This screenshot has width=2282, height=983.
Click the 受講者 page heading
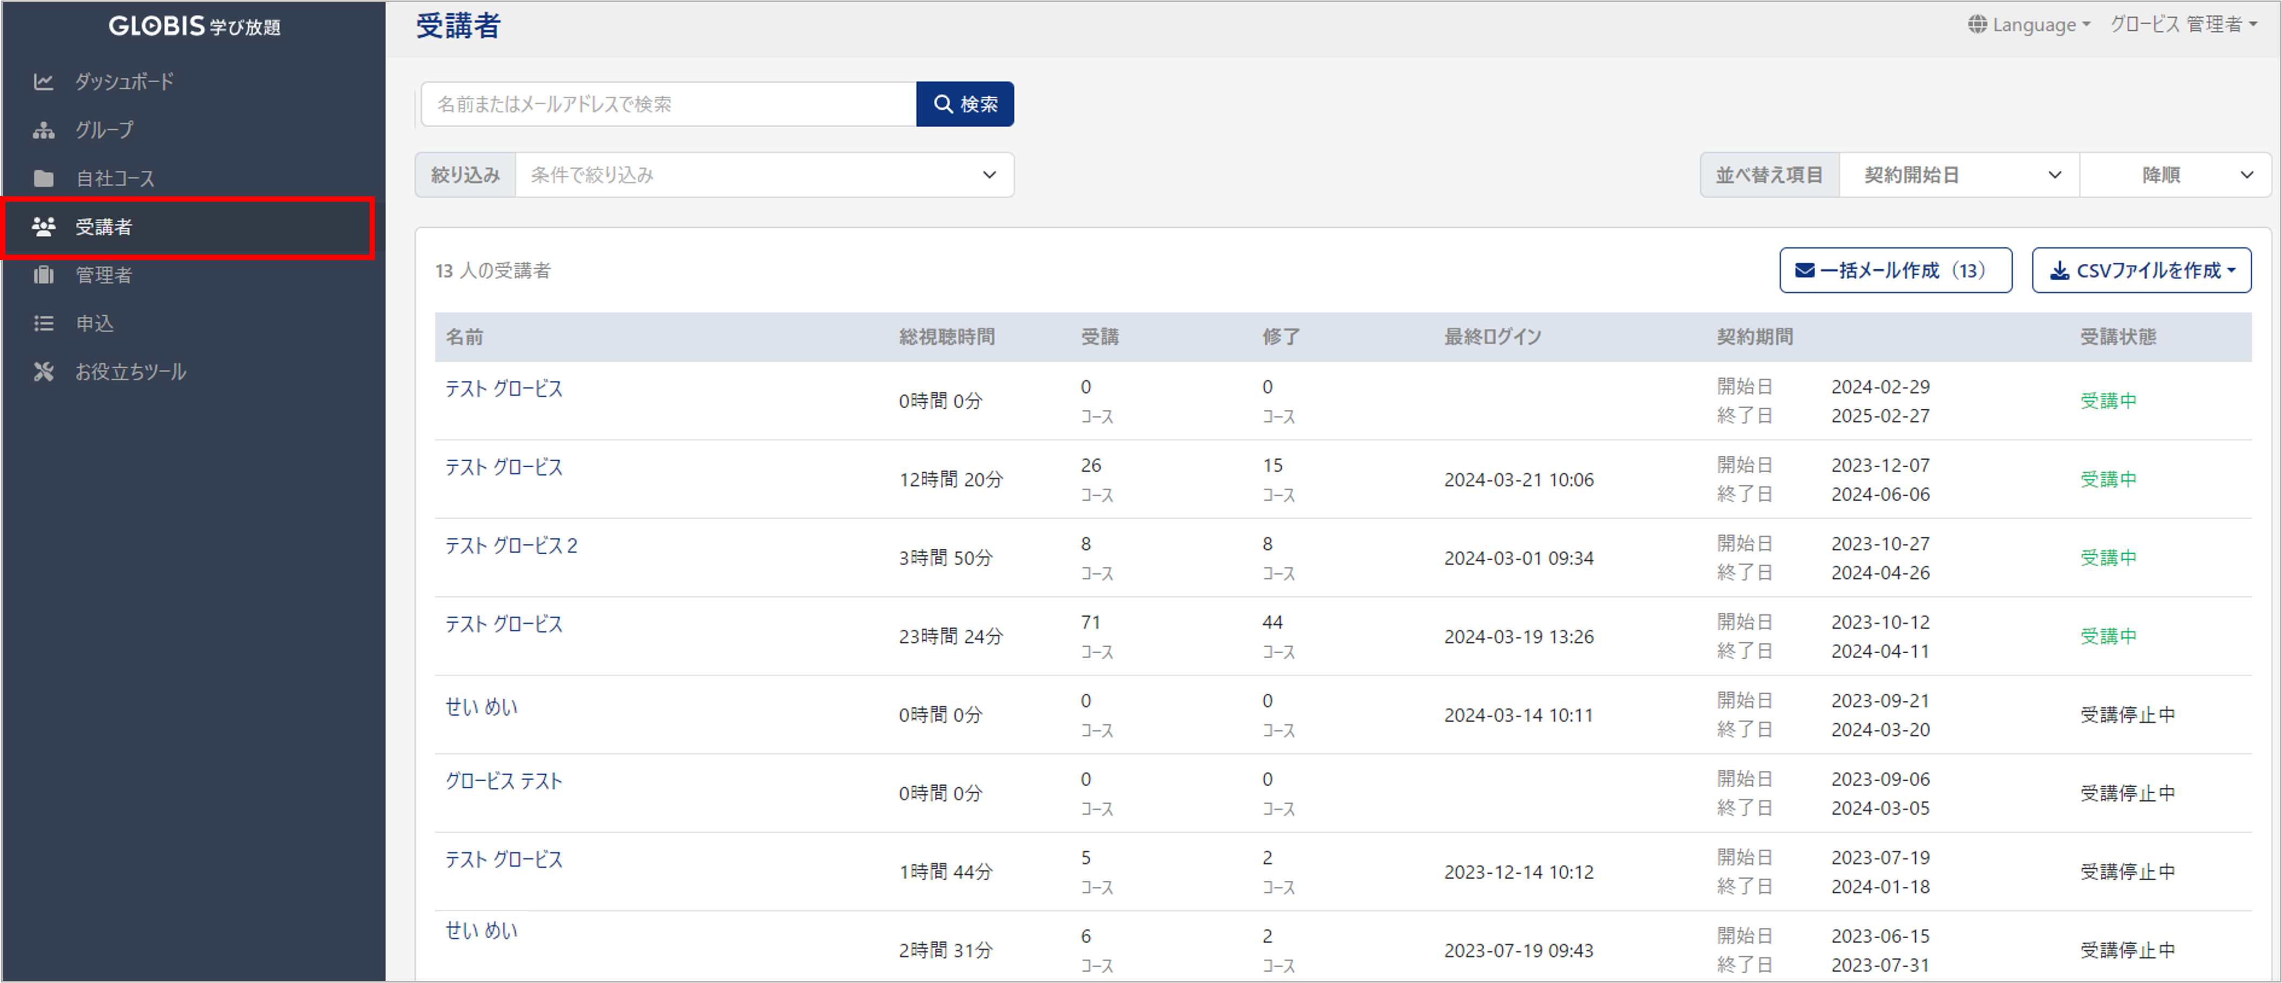pyautogui.click(x=458, y=25)
